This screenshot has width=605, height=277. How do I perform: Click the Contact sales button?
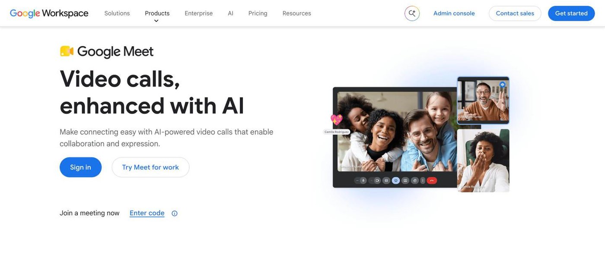point(515,13)
